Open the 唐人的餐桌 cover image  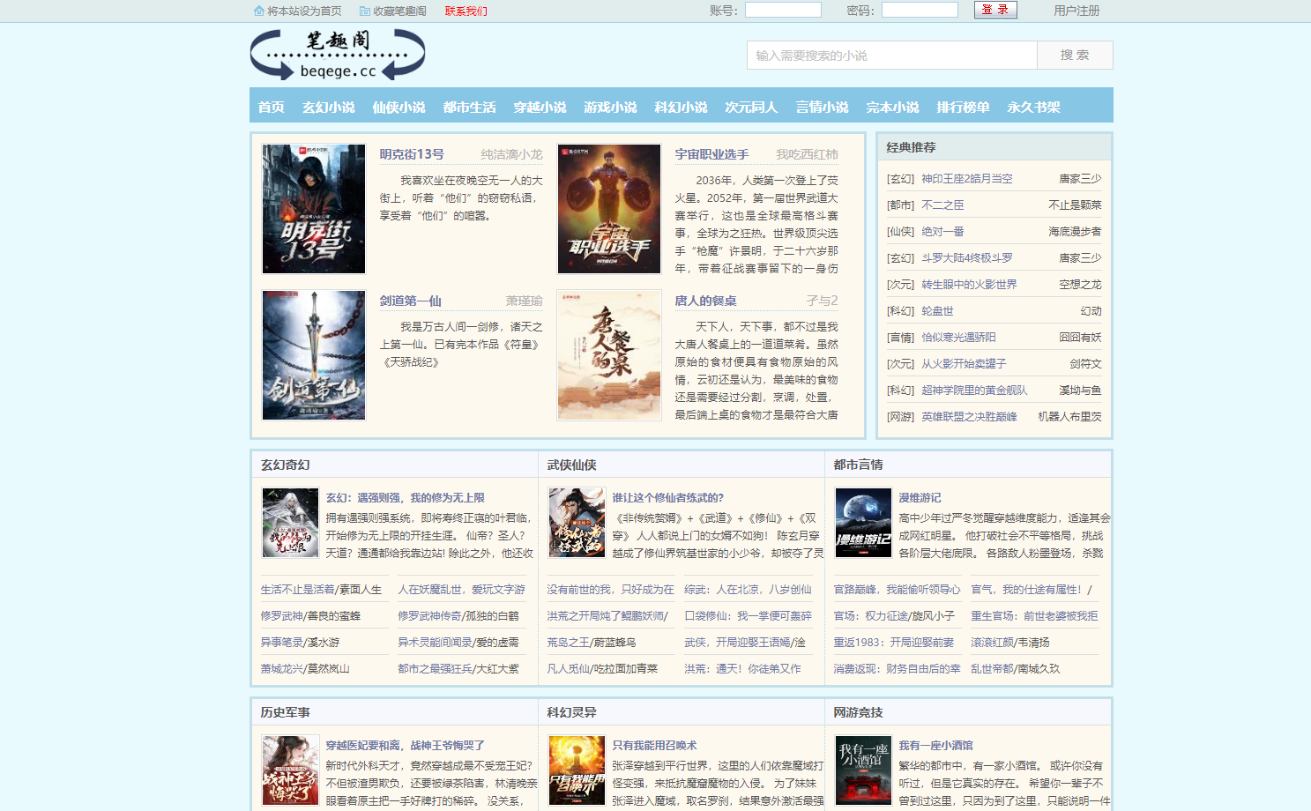pos(609,355)
